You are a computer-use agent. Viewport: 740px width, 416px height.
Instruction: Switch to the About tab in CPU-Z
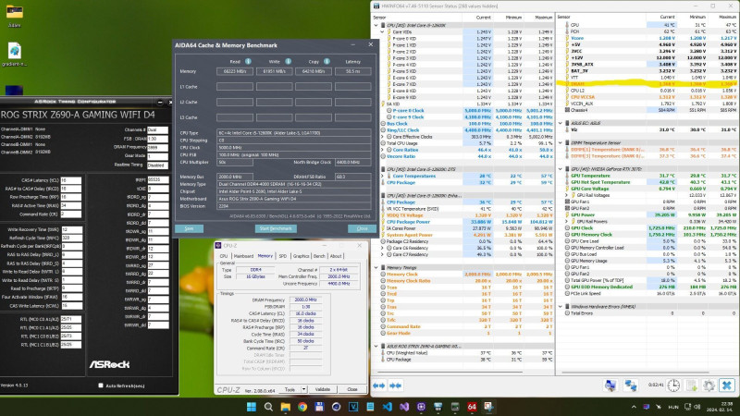point(336,256)
